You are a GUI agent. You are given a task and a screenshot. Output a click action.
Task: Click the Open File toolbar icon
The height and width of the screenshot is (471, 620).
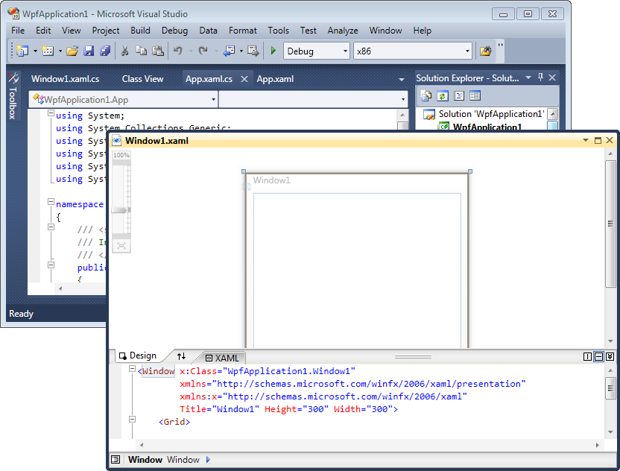click(74, 51)
